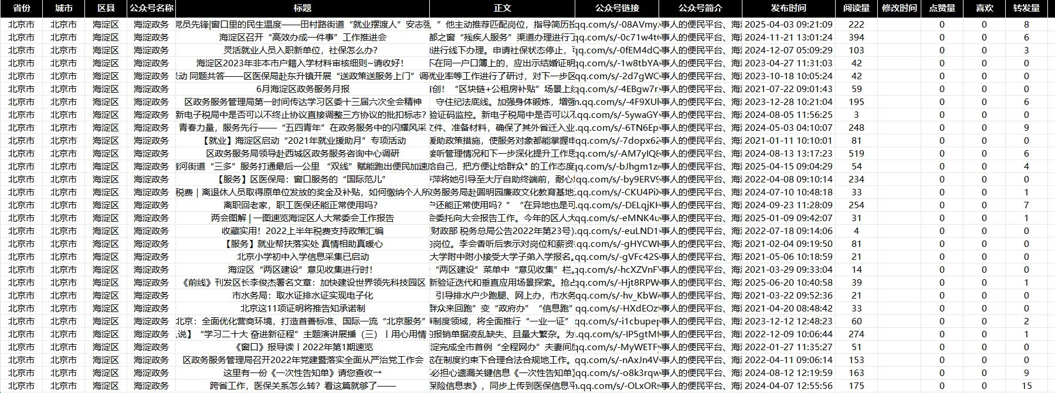
Task: Click link cell starting qq.com/s/-AM7yIQ
Action: pyautogui.click(x=617, y=153)
